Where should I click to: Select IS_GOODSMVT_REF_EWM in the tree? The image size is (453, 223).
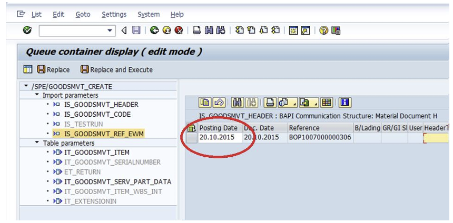(104, 134)
